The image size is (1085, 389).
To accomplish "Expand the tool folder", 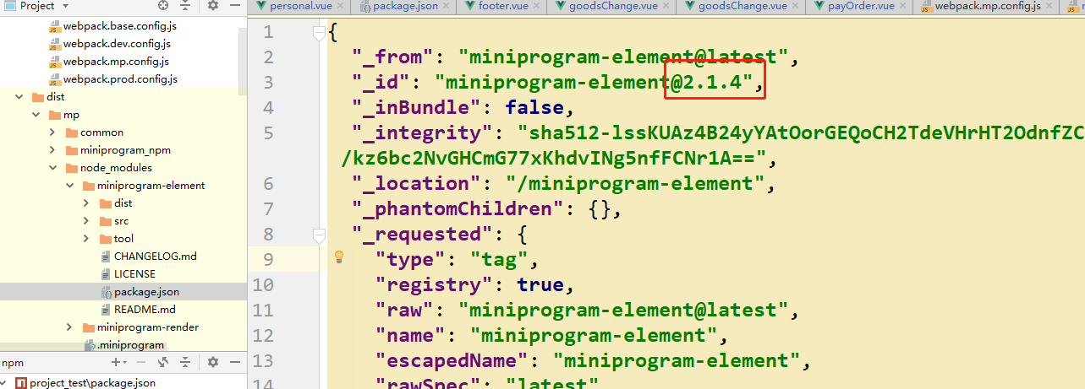I will [87, 239].
